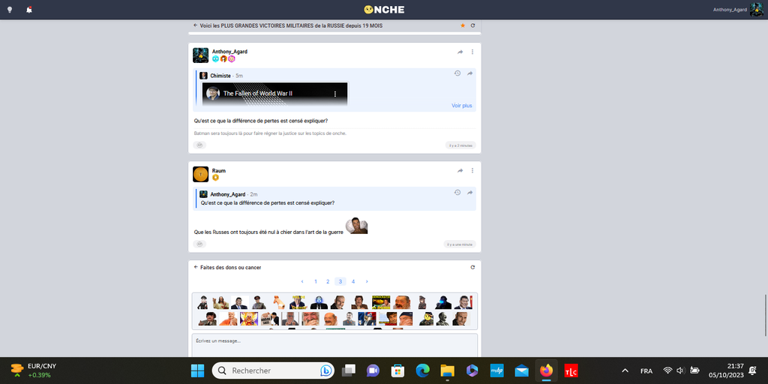
Task: Click the Rechercher taskbar search box
Action: tap(274, 370)
